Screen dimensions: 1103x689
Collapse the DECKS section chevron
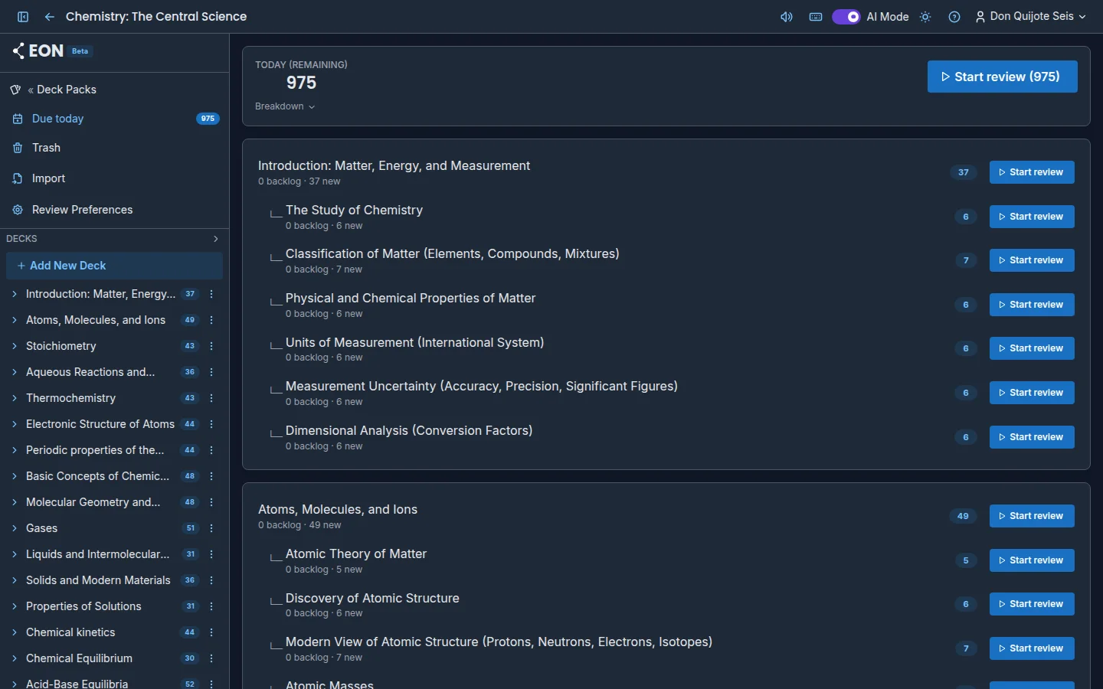tap(216, 239)
